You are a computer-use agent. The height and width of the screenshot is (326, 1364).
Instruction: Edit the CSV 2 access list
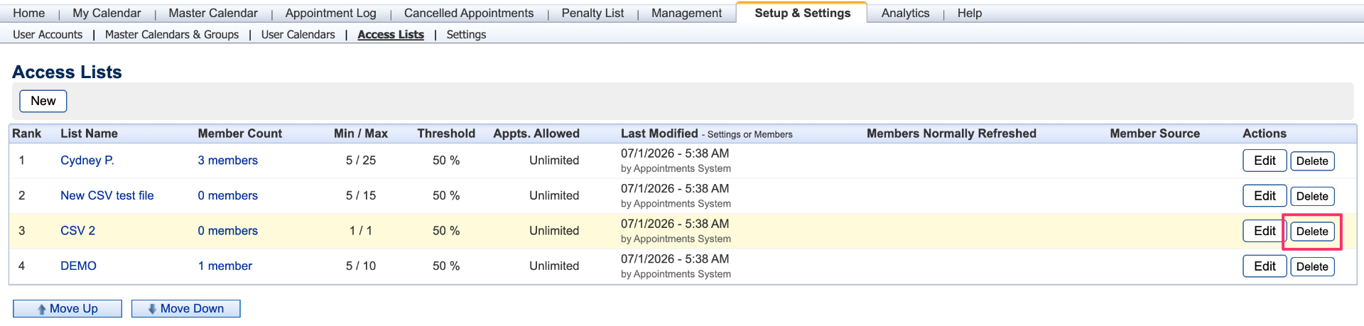1265,231
